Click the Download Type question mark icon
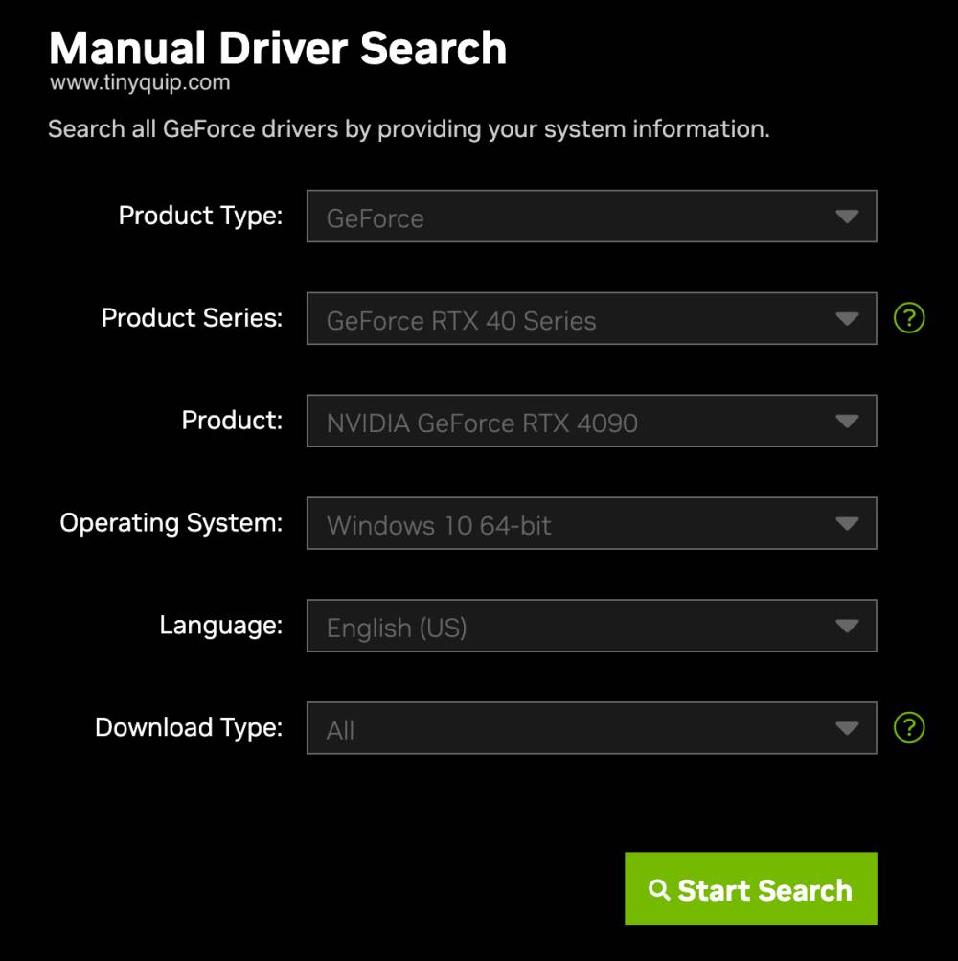Image resolution: width=958 pixels, height=961 pixels. (909, 727)
